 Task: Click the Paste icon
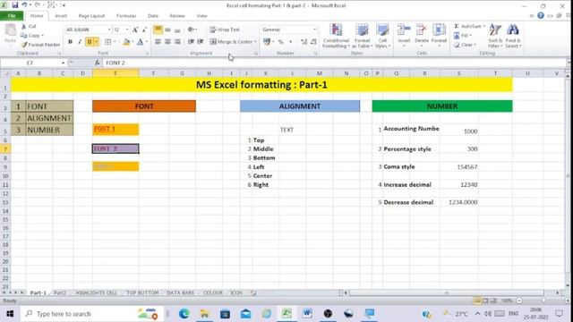coord(10,30)
